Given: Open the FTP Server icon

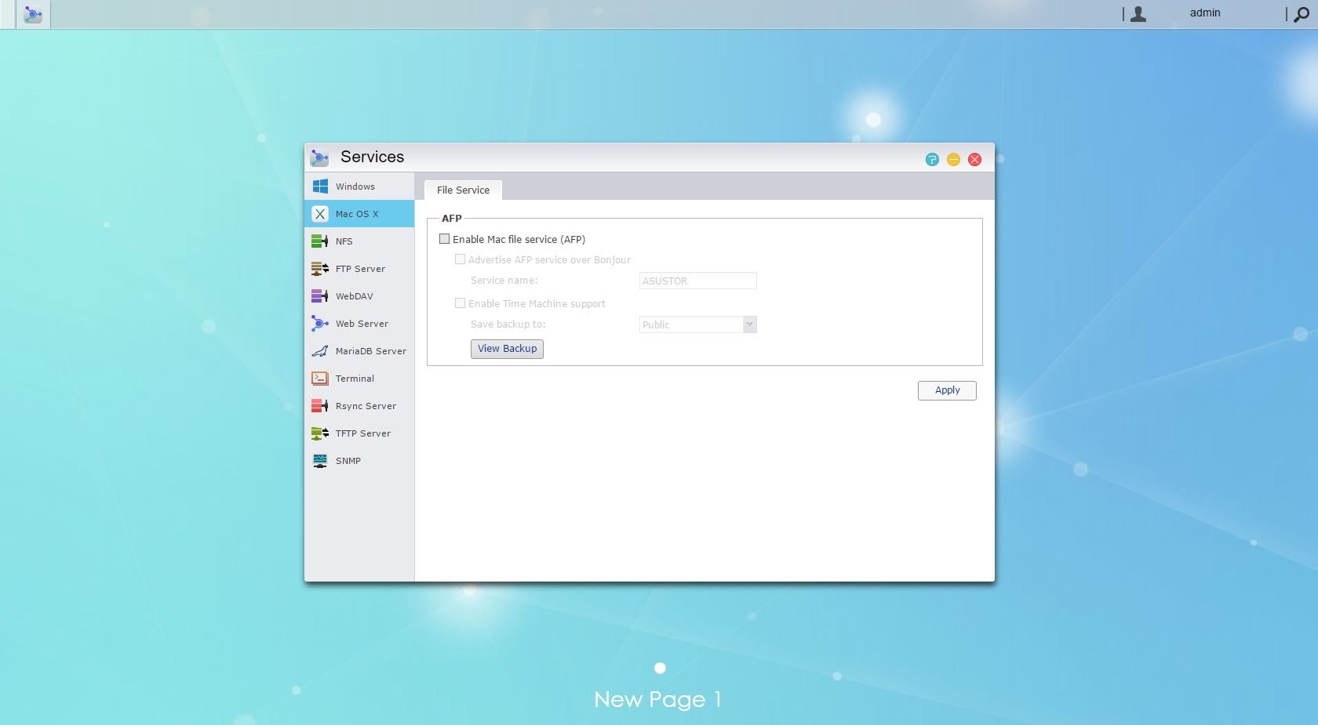Looking at the screenshot, I should (x=320, y=269).
